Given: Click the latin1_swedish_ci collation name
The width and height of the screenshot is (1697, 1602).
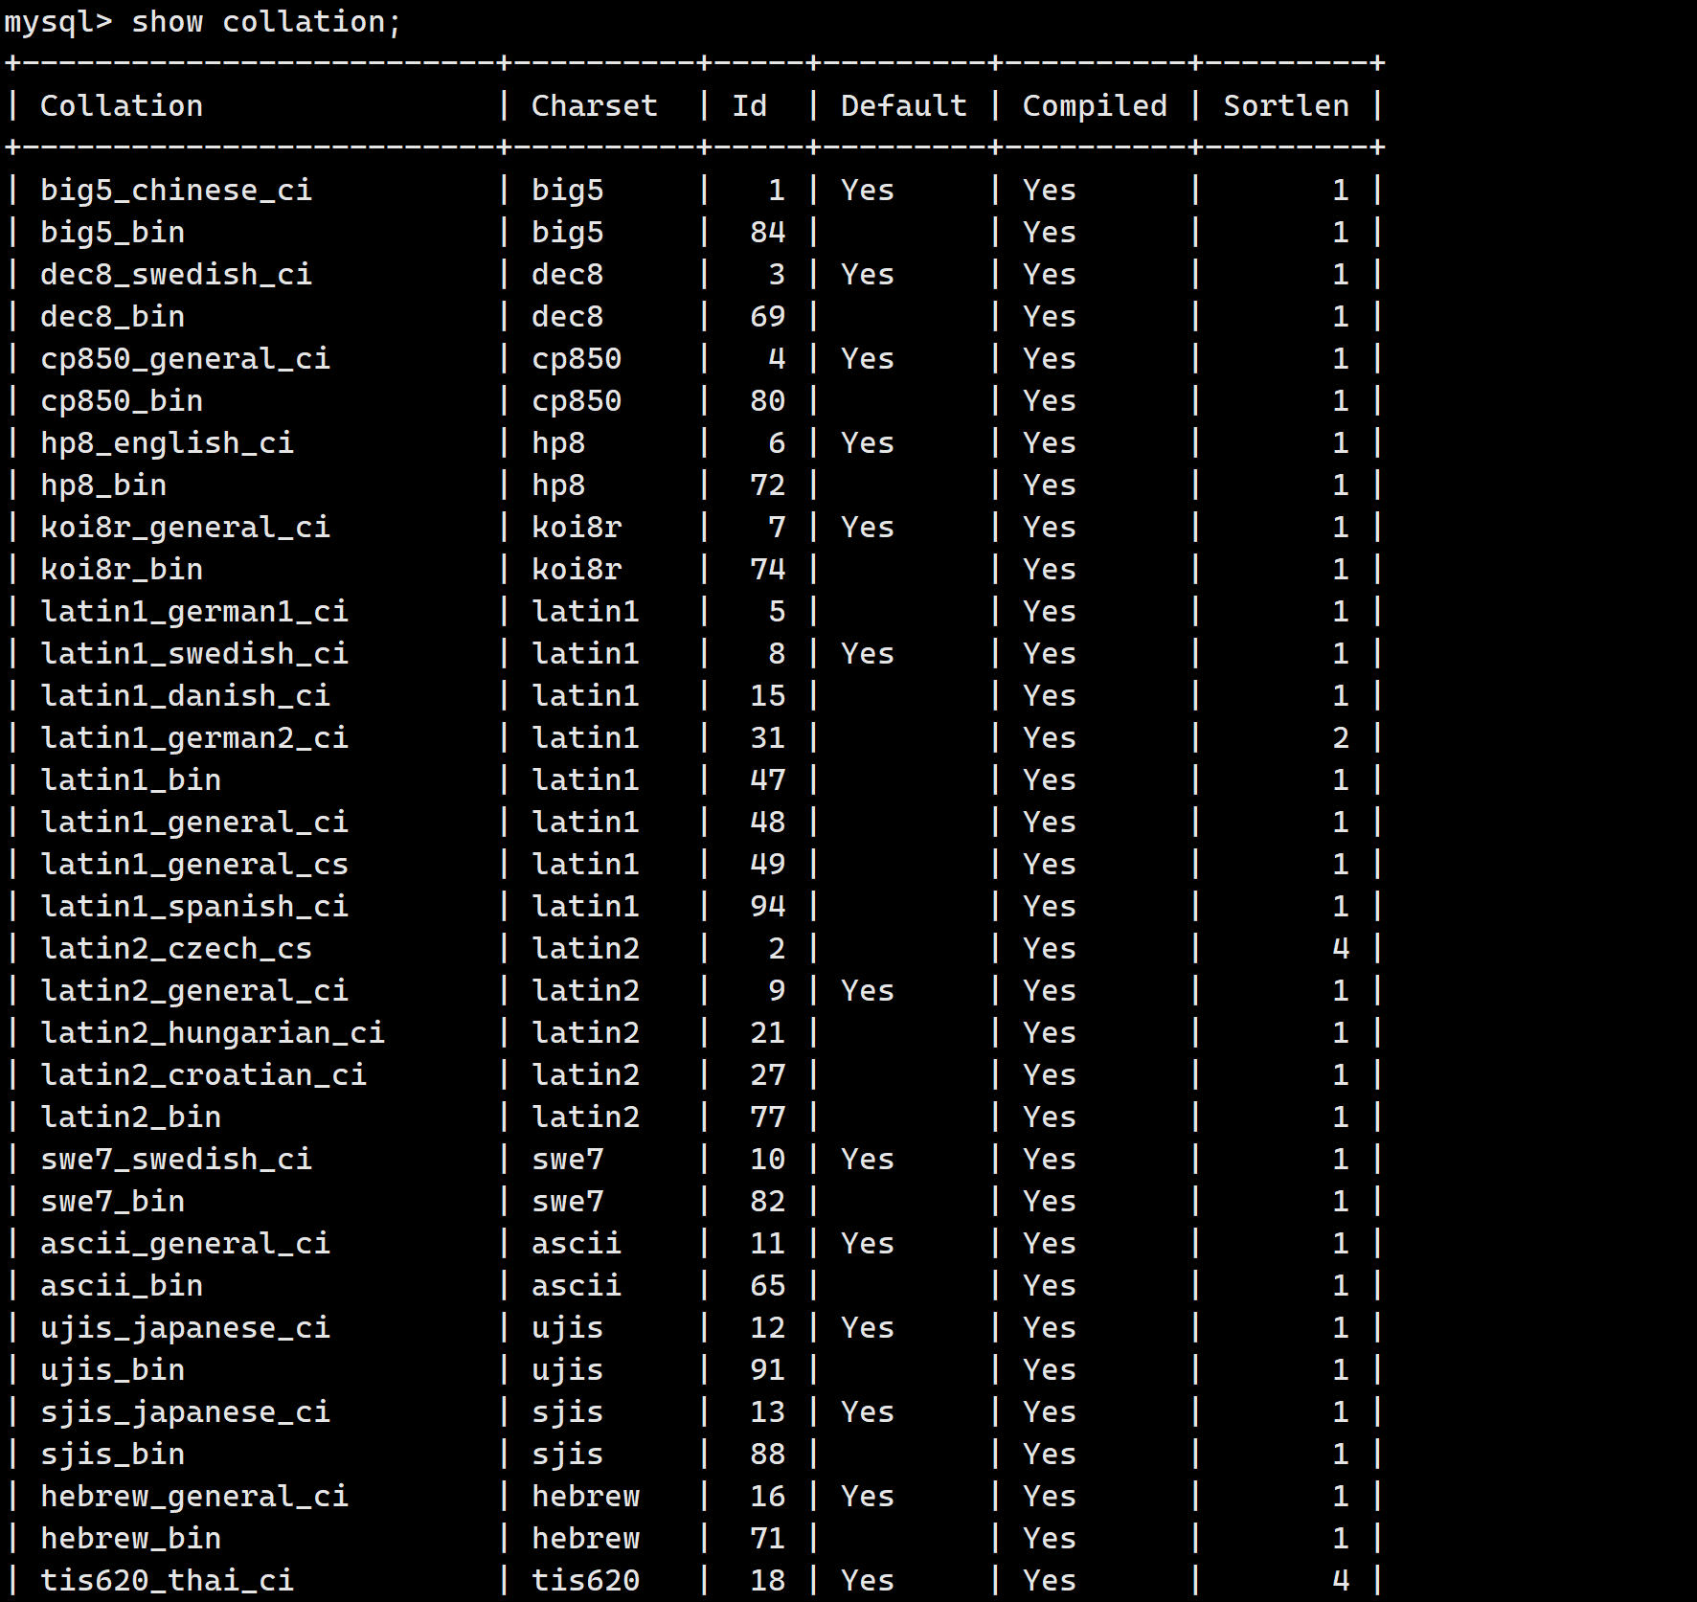Looking at the screenshot, I should (194, 653).
